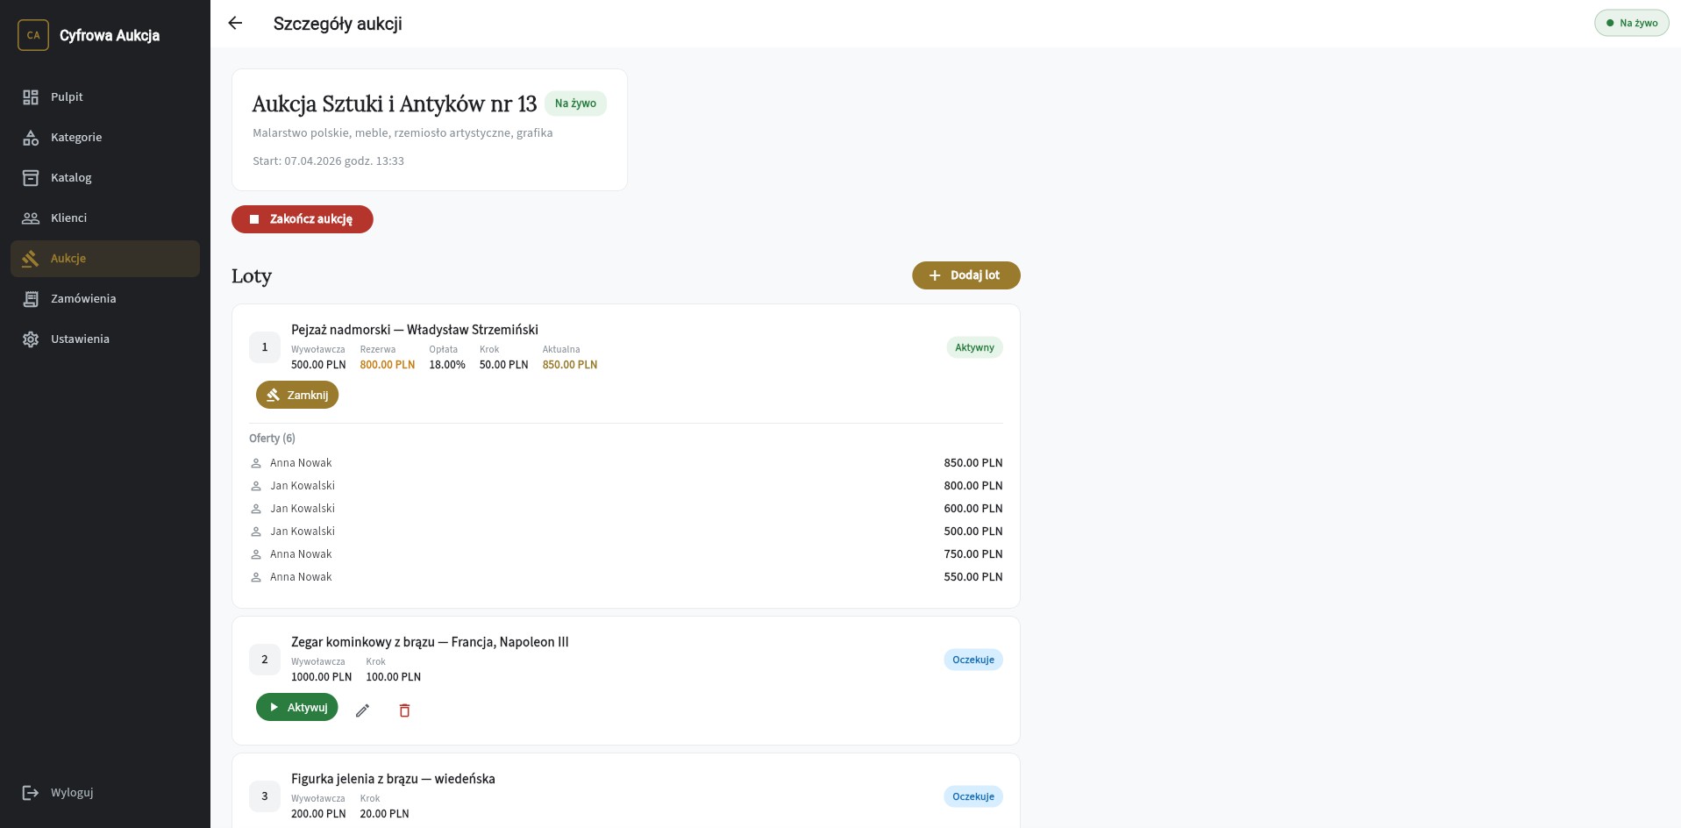Click the Wyloguj logout icon
1681x828 pixels.
click(31, 793)
